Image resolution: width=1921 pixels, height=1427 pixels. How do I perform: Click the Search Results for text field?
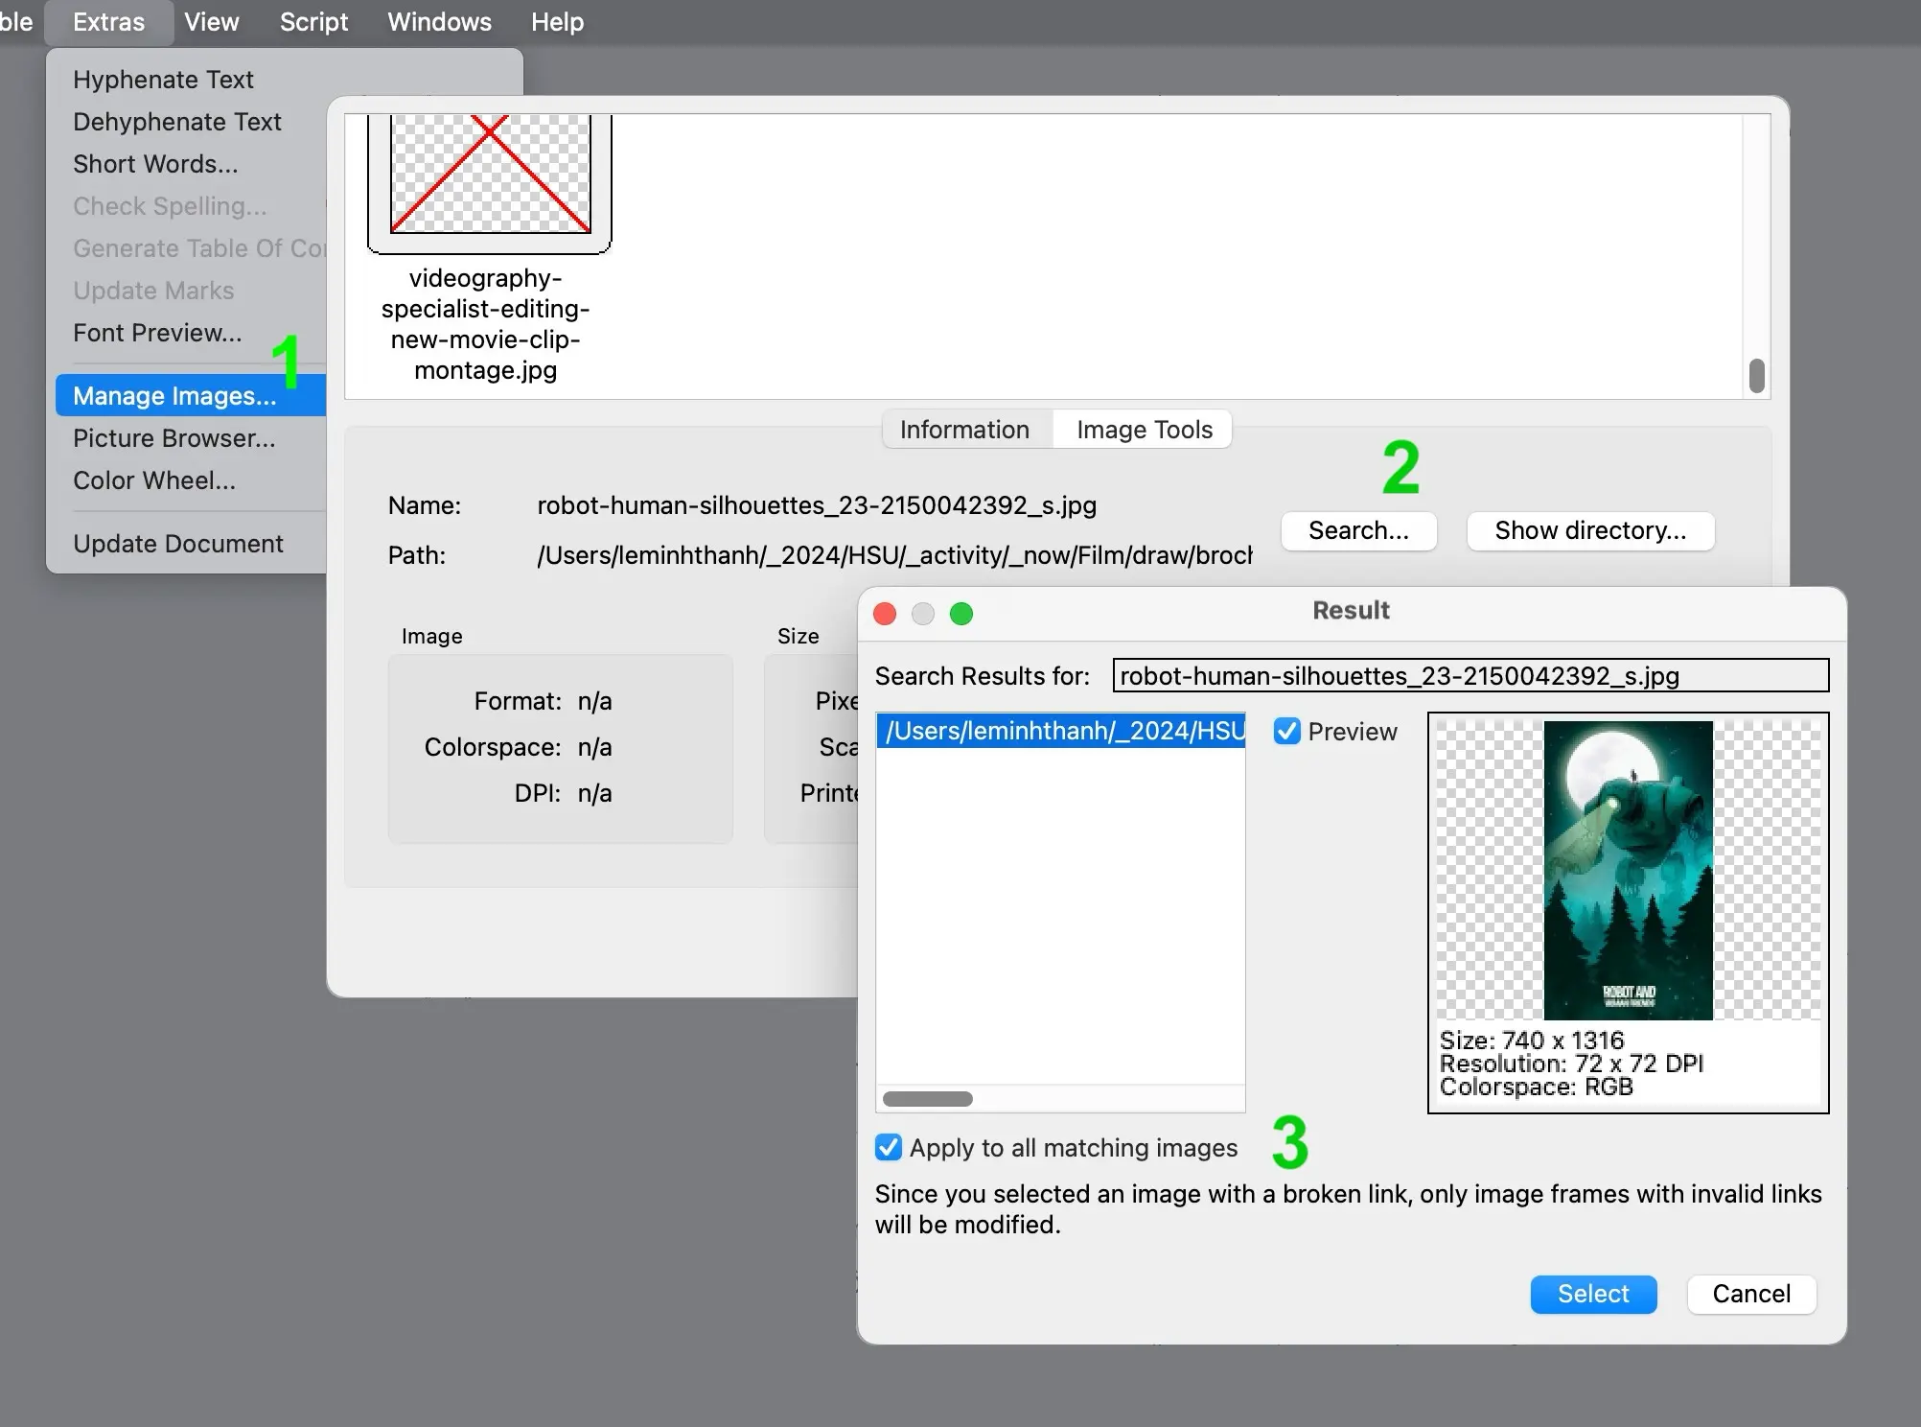[x=1470, y=676]
